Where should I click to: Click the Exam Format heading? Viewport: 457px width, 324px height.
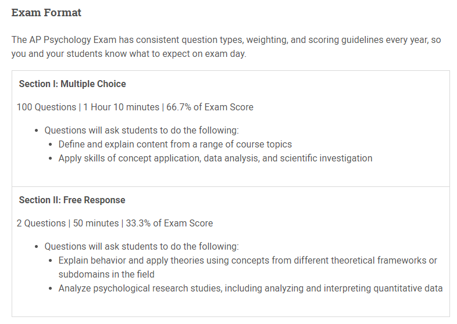coord(47,12)
